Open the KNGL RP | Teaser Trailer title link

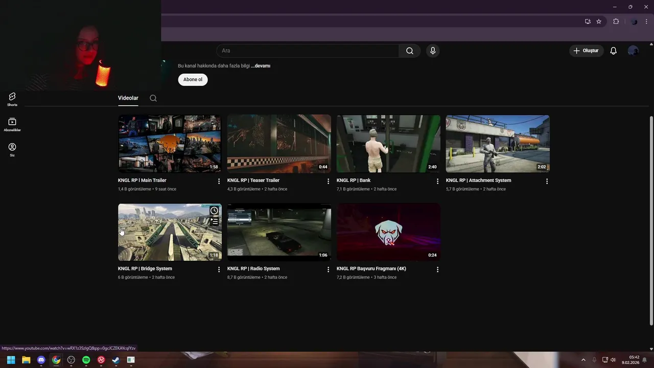253,180
